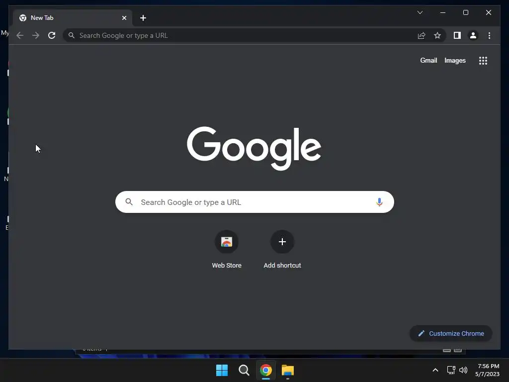Open Gmail link
509x382 pixels.
coord(428,60)
